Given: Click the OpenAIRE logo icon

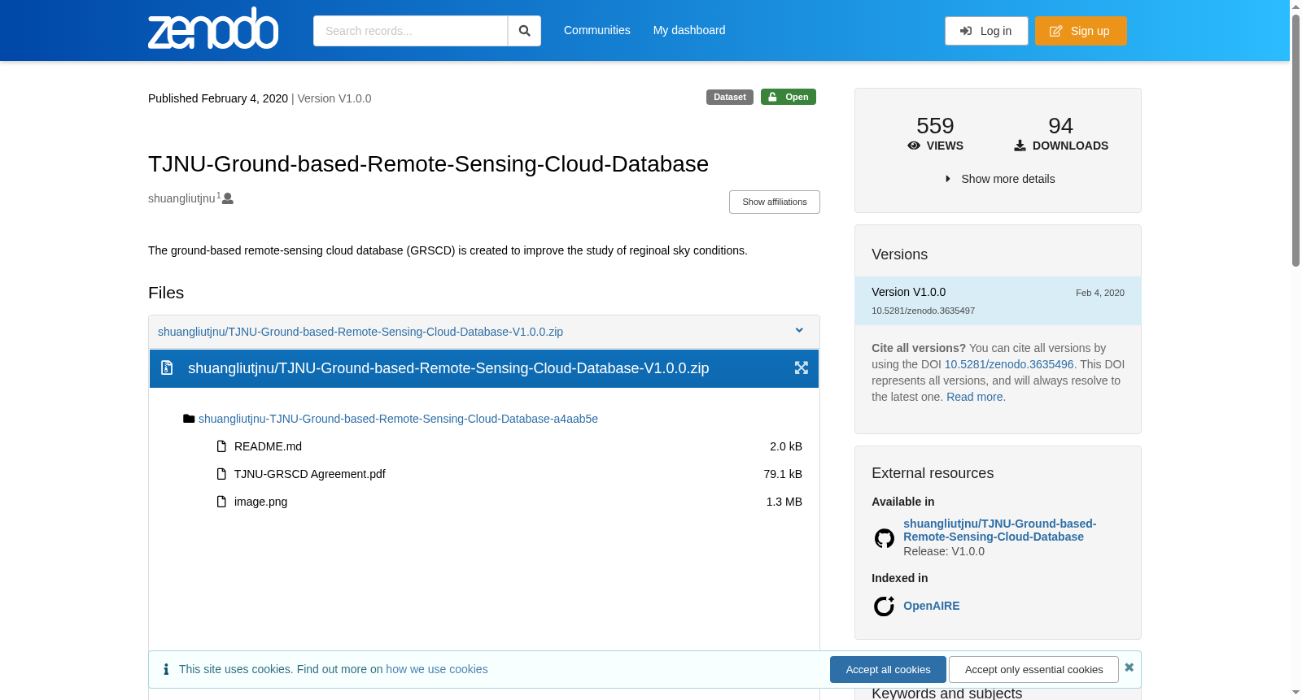Looking at the screenshot, I should tap(885, 606).
